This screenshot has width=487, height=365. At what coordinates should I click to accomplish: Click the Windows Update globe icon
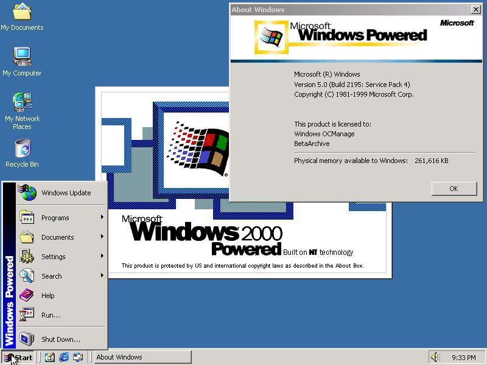click(27, 192)
